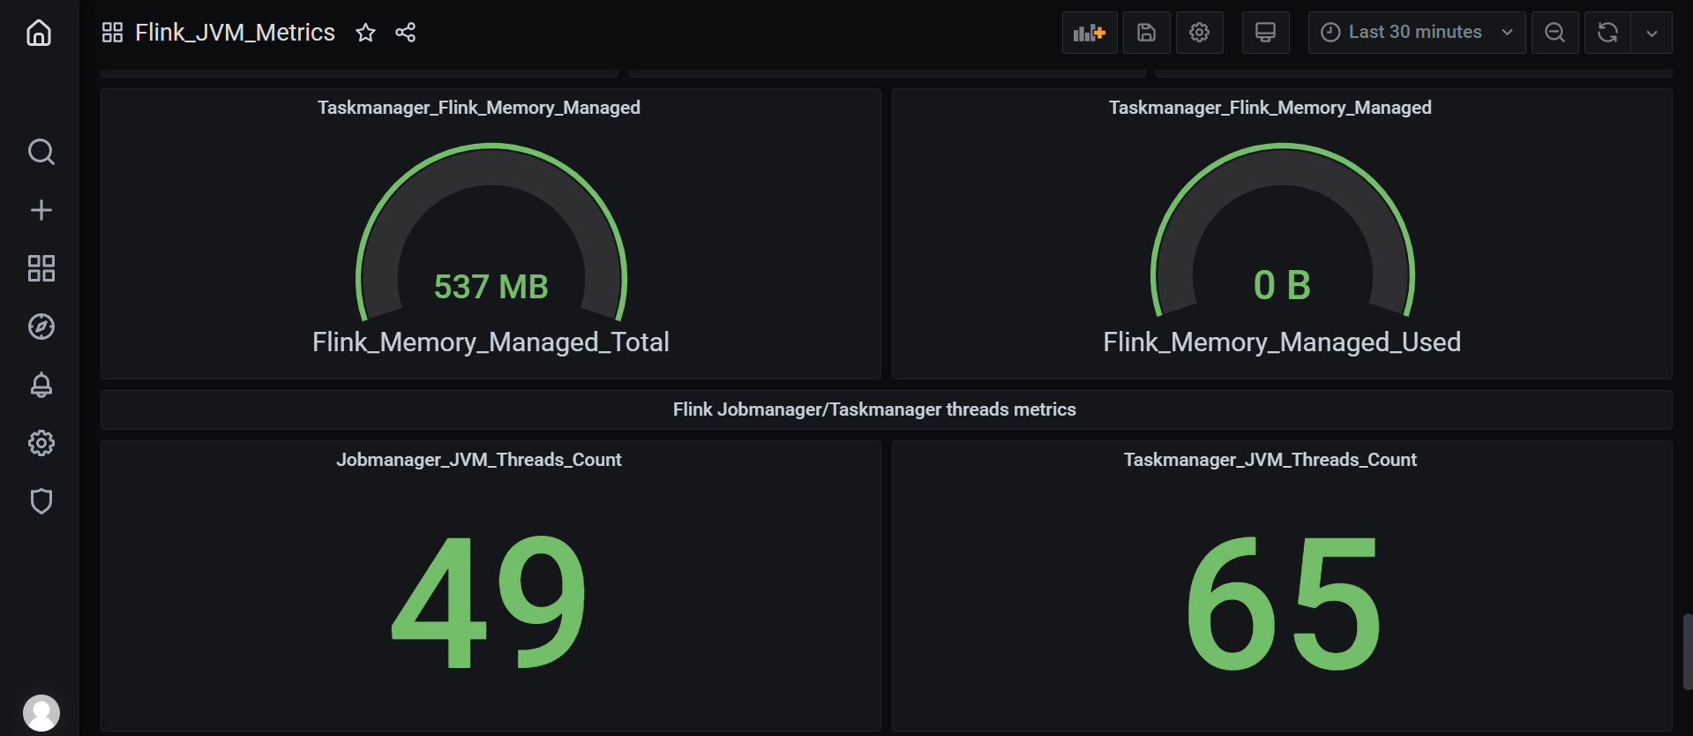Open dashboard settings gear in top bar

tap(1199, 33)
